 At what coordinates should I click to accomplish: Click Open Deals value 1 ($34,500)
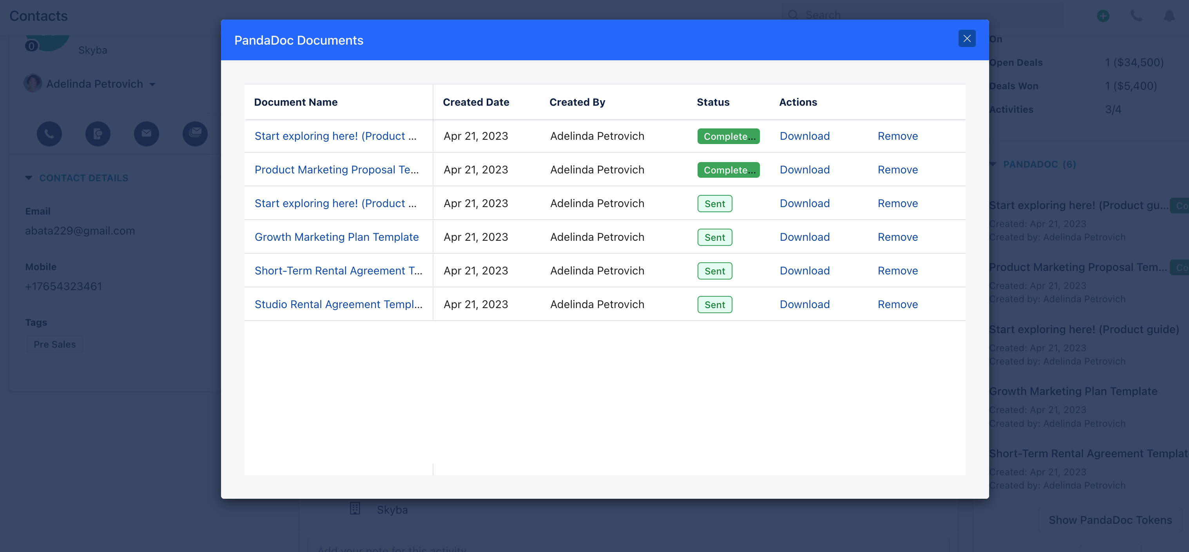1134,62
